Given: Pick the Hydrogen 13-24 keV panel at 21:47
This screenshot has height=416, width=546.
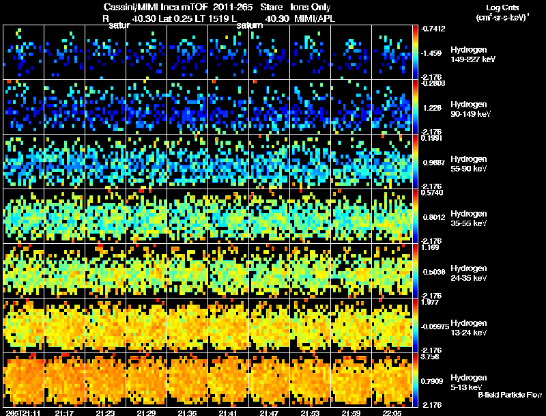Looking at the screenshot, I should click(269, 325).
